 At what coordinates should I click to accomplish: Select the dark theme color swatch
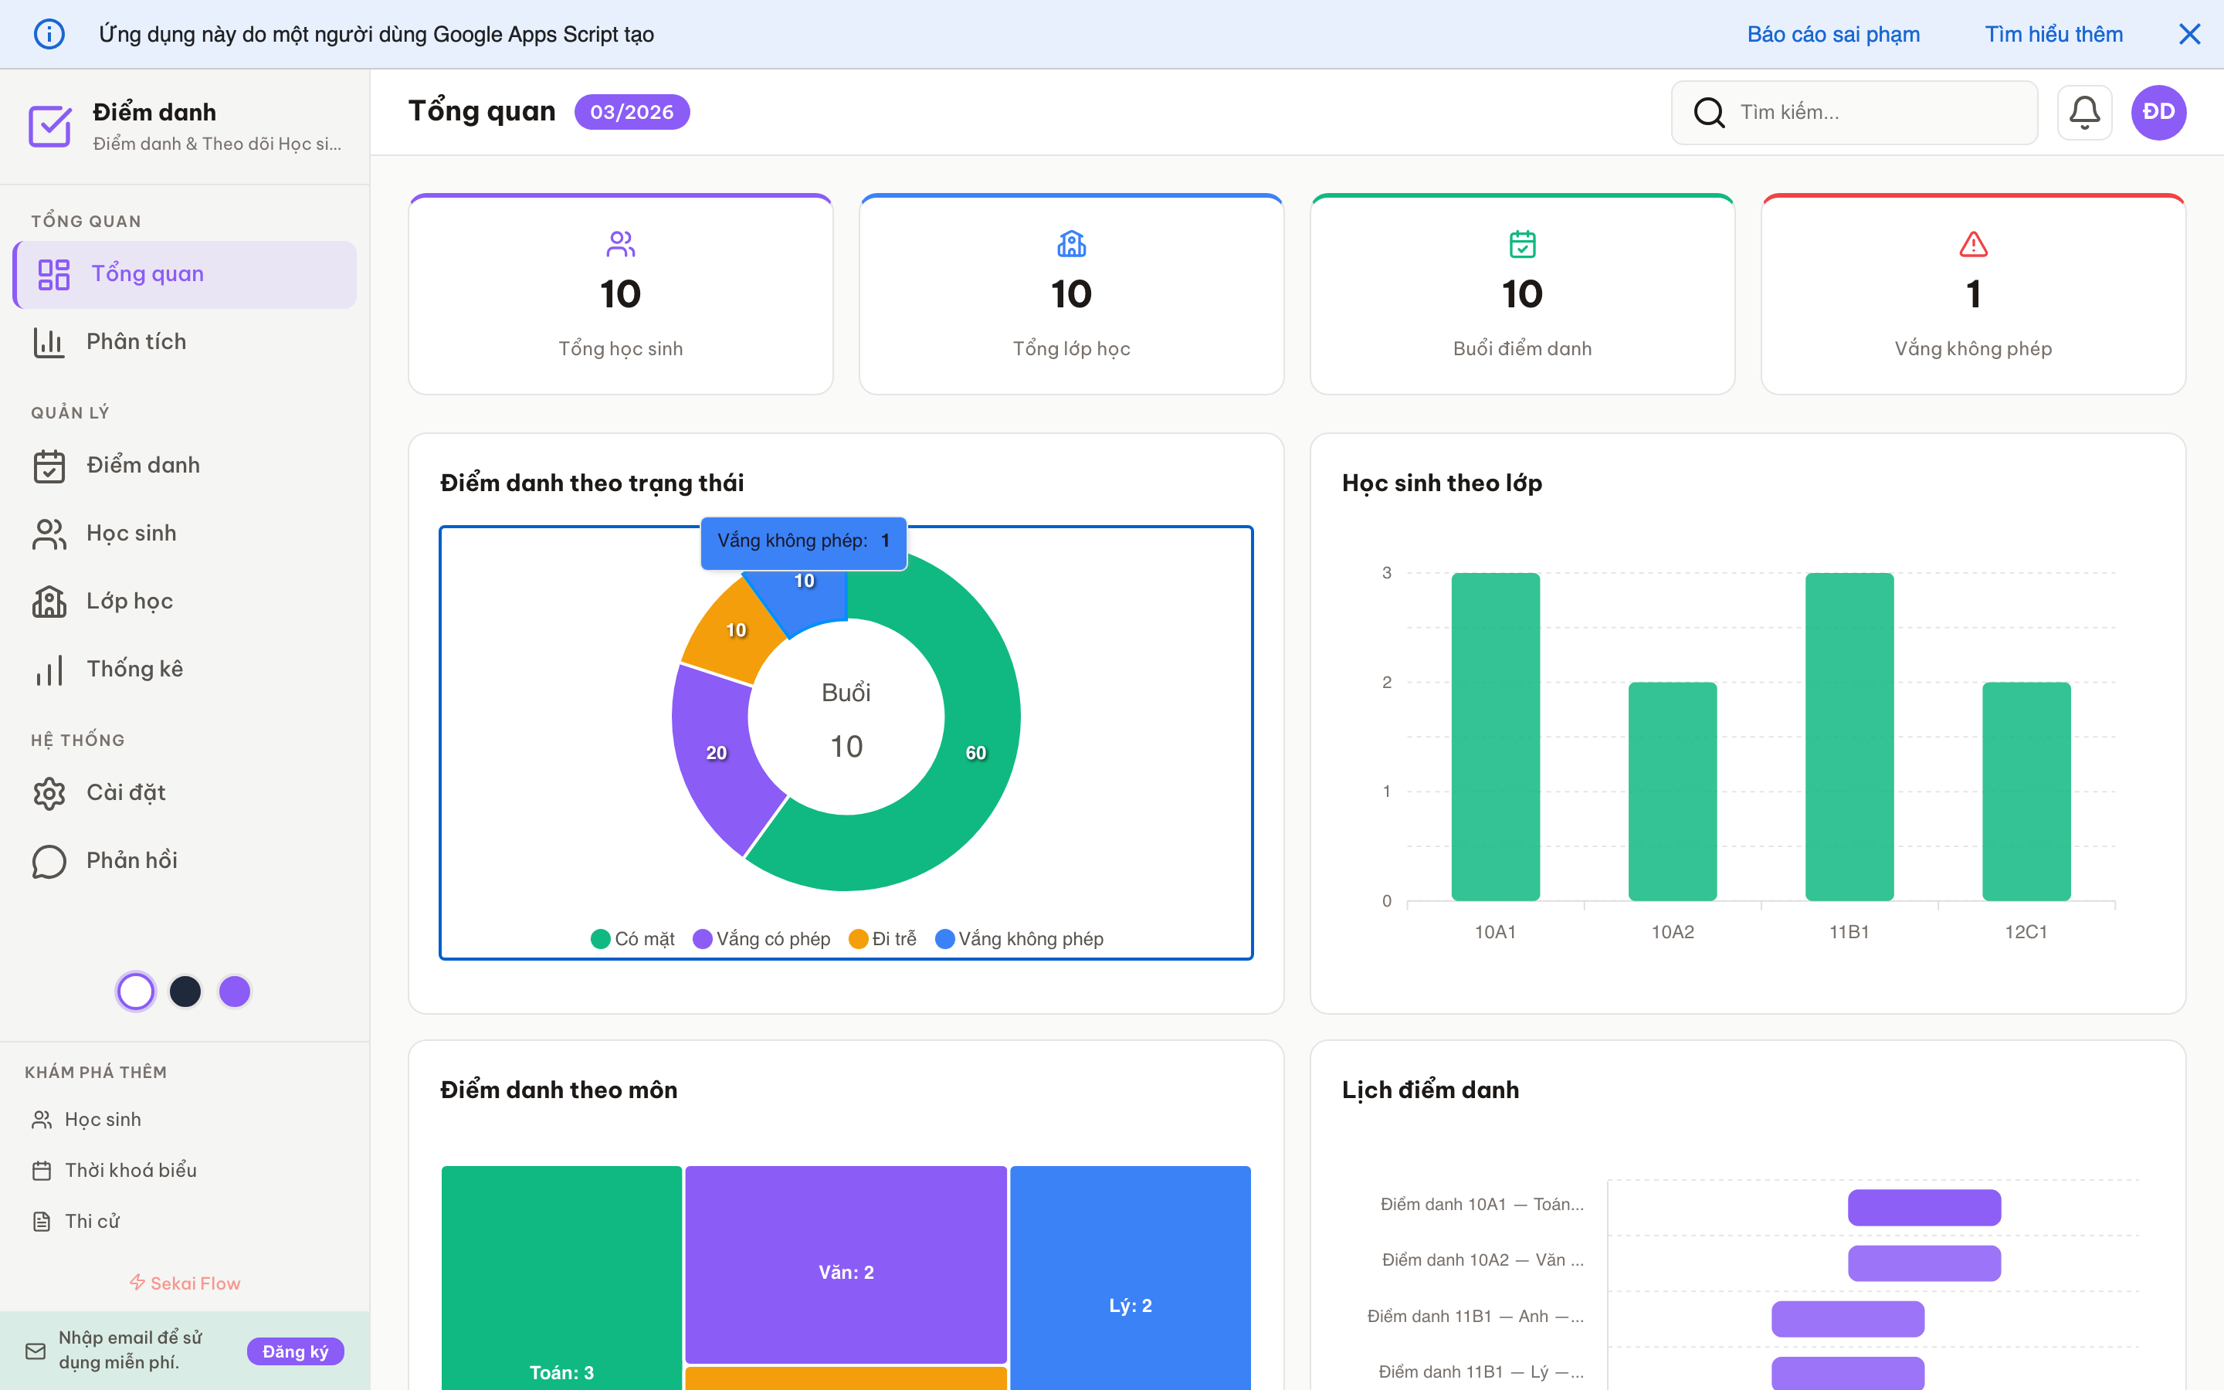[x=185, y=991]
